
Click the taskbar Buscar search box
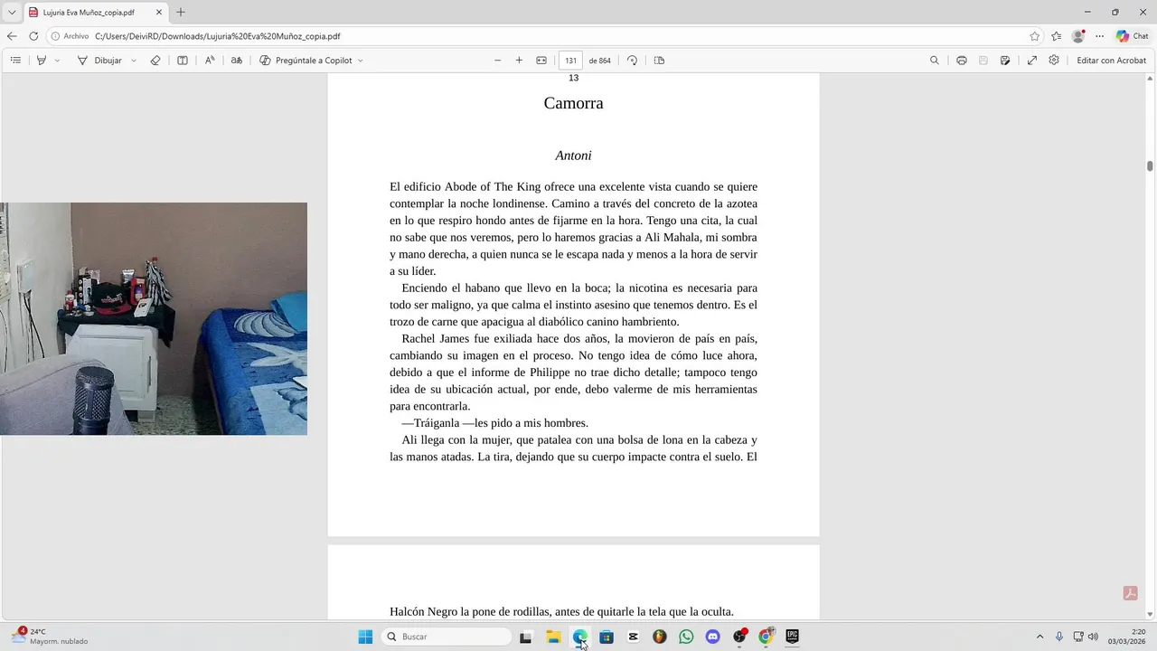coord(446,637)
